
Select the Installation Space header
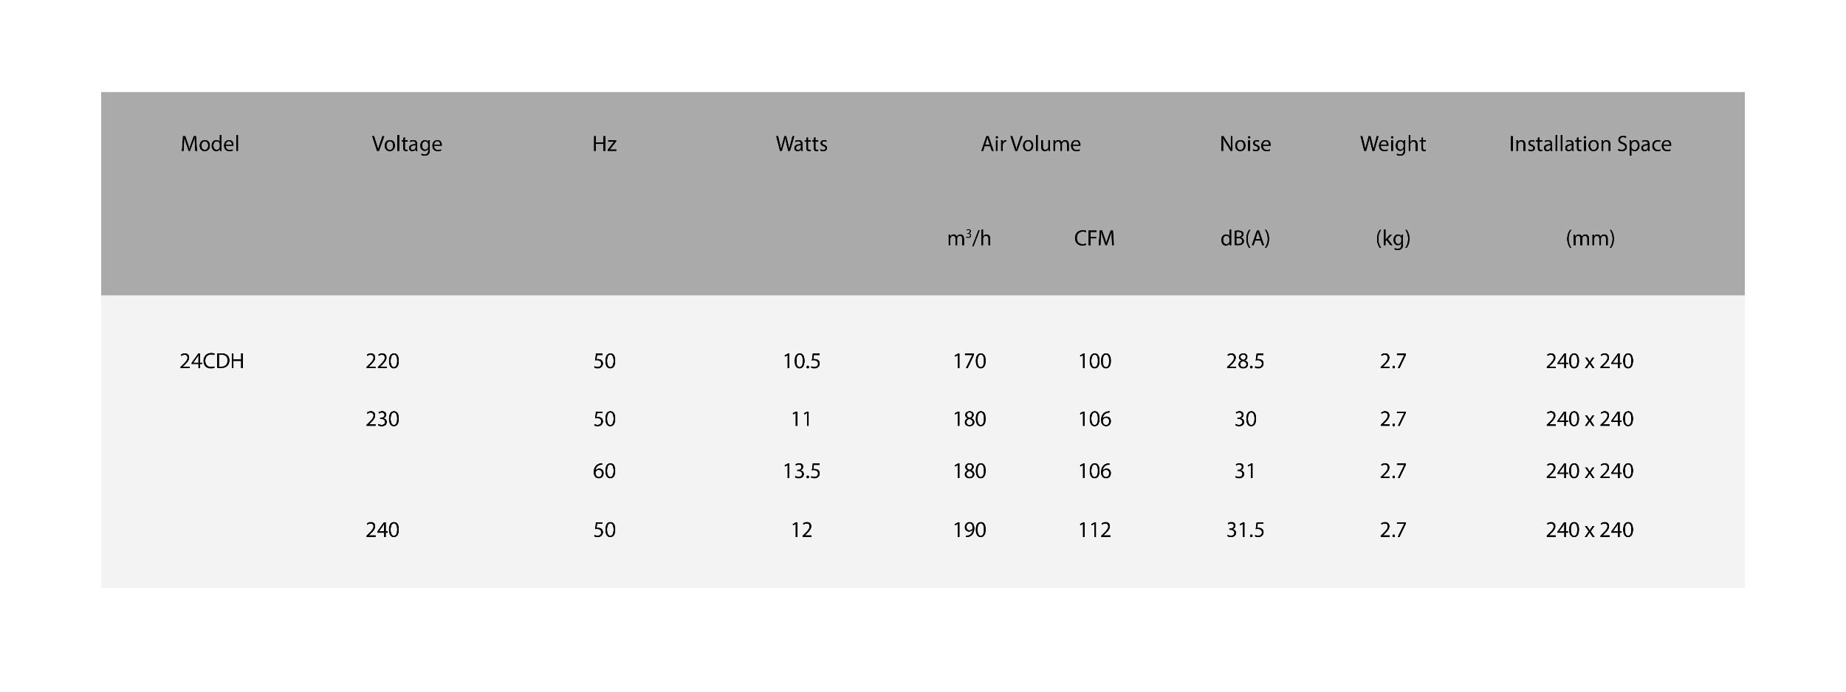[1590, 145]
